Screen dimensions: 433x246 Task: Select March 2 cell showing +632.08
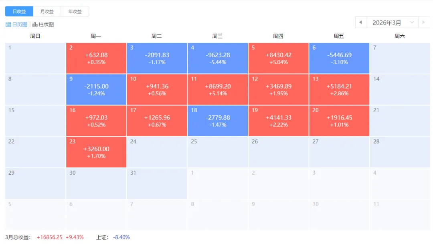tap(96, 58)
